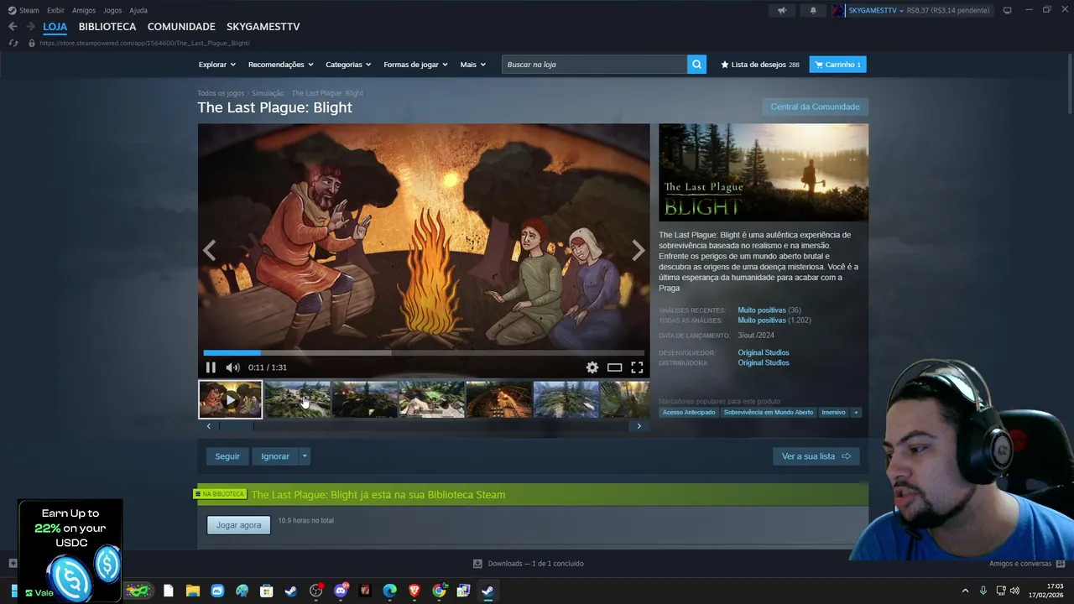The image size is (1074, 604).
Task: Open announcements megaphone icon
Action: pos(782,10)
